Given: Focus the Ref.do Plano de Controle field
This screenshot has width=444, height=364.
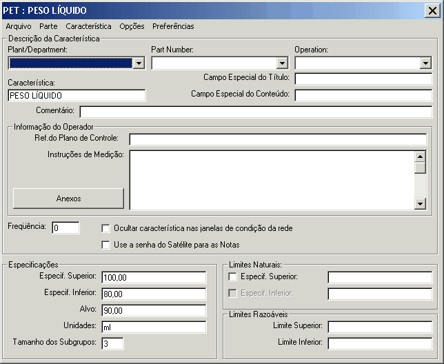Looking at the screenshot, I should [278, 139].
